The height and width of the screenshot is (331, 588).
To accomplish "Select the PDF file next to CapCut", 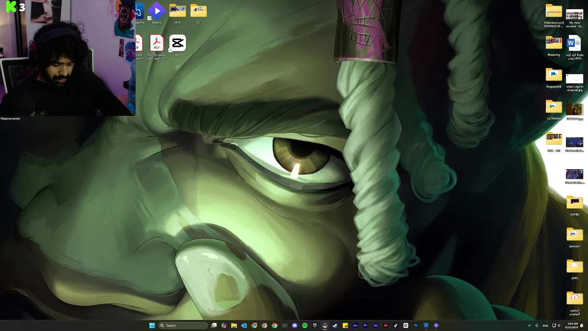I will click(157, 47).
